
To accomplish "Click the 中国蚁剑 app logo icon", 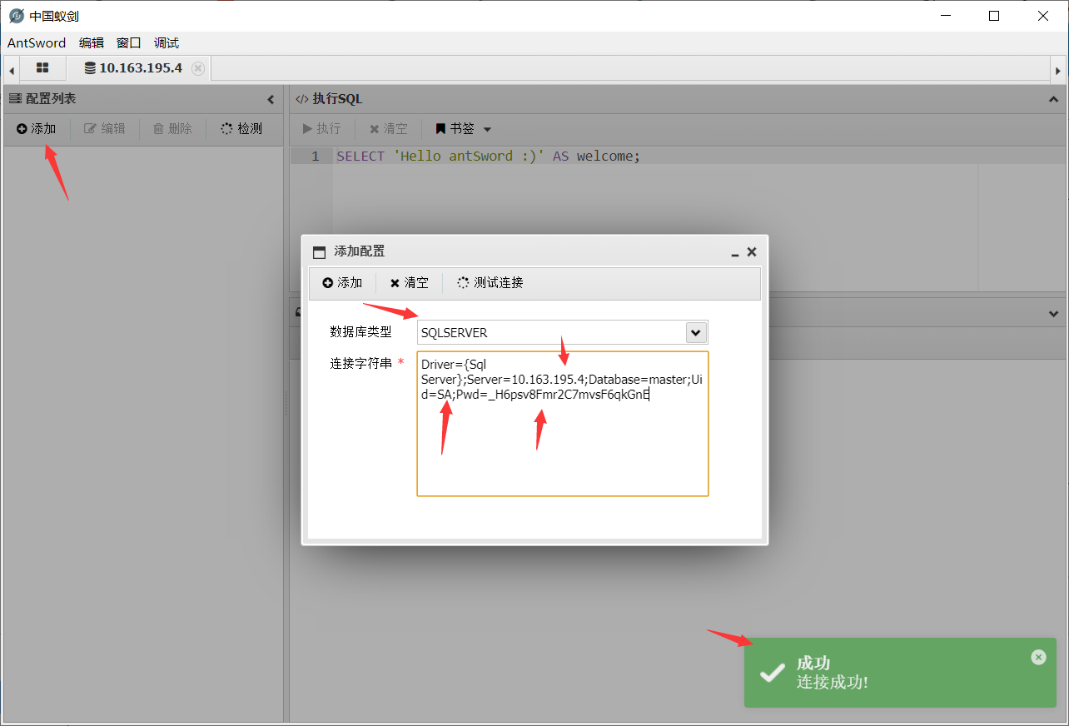I will pos(16,16).
